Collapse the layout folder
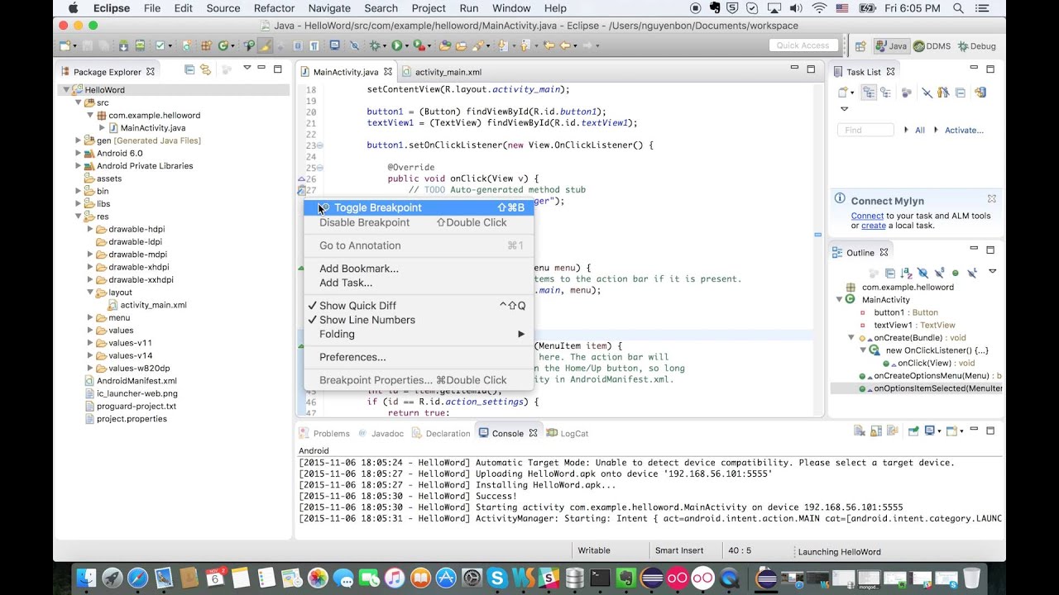 point(90,293)
